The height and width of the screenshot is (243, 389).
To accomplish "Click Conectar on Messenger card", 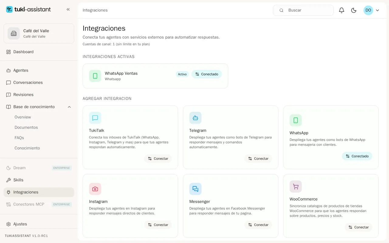I will [x=258, y=225].
